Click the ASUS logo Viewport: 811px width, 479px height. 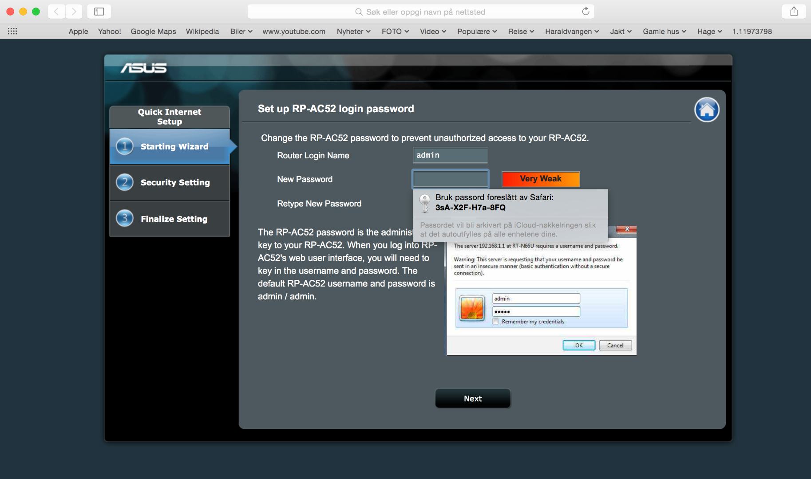tap(143, 67)
